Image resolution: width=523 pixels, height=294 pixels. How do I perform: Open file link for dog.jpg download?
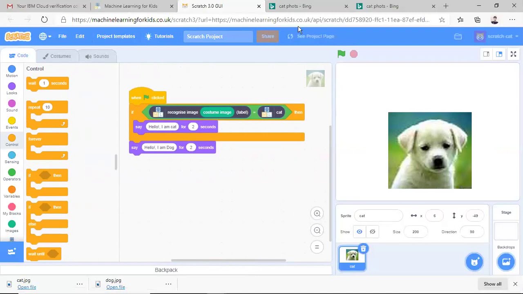pyautogui.click(x=116, y=287)
